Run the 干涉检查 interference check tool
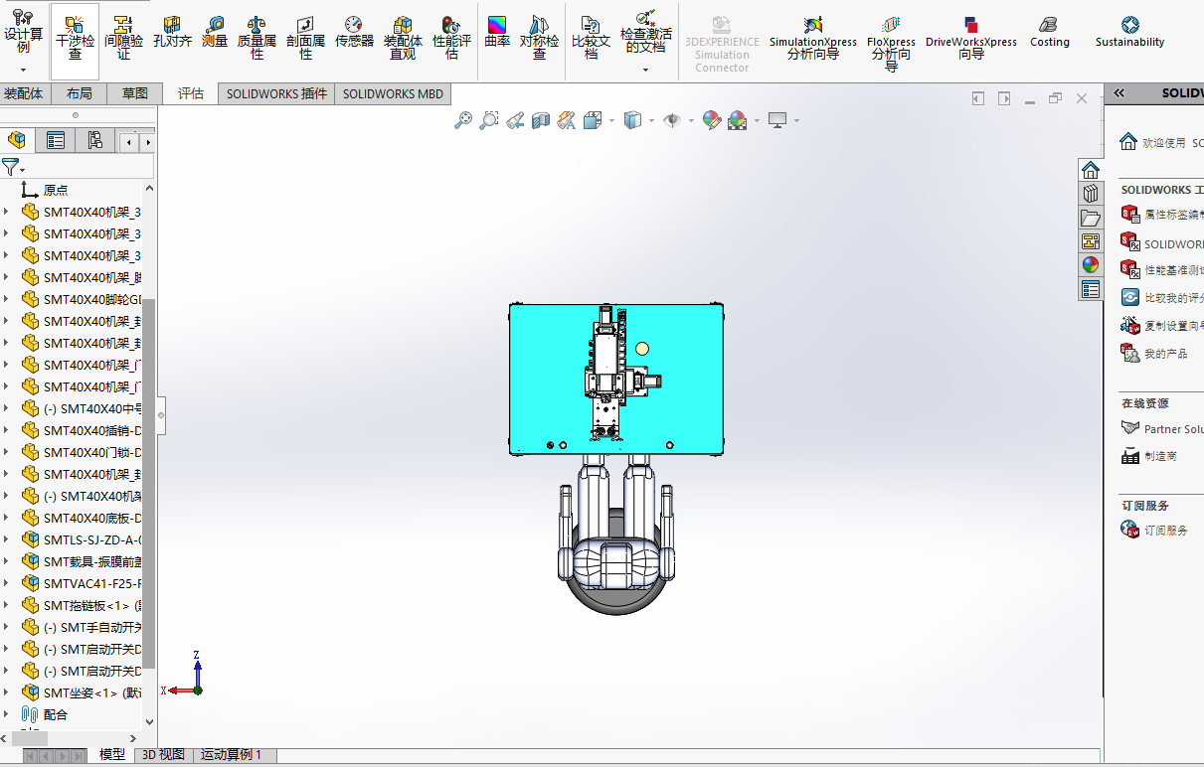 pos(75,40)
